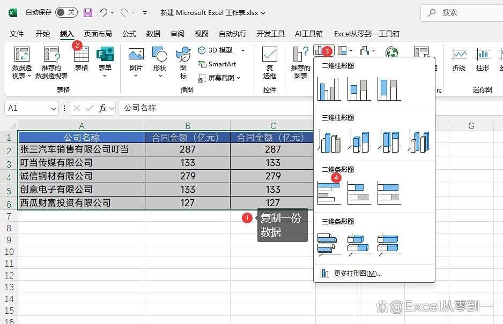Click the search (搜索) box

coord(461,12)
